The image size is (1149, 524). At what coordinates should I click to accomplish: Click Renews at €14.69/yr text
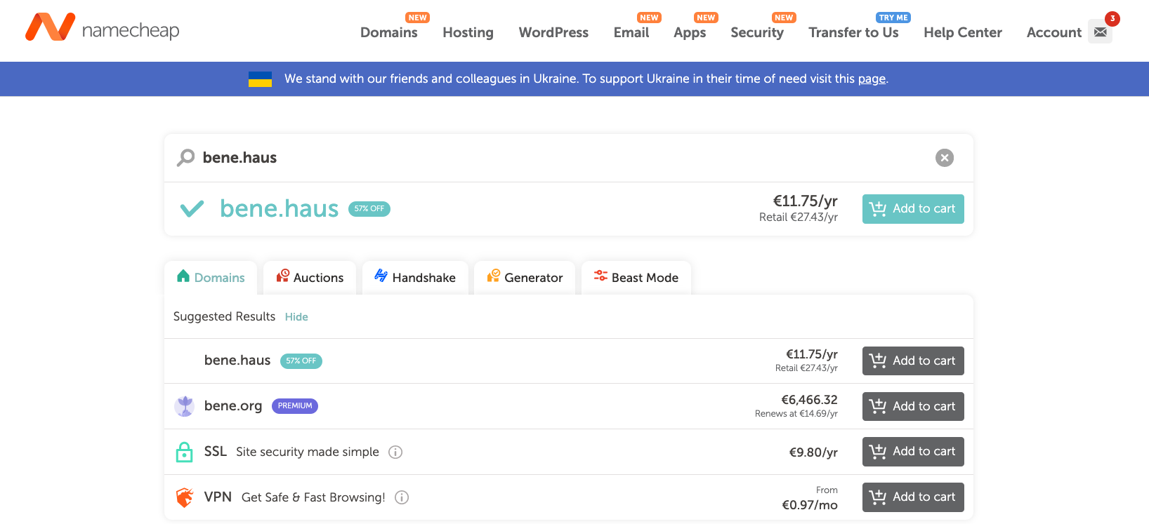pos(796,414)
